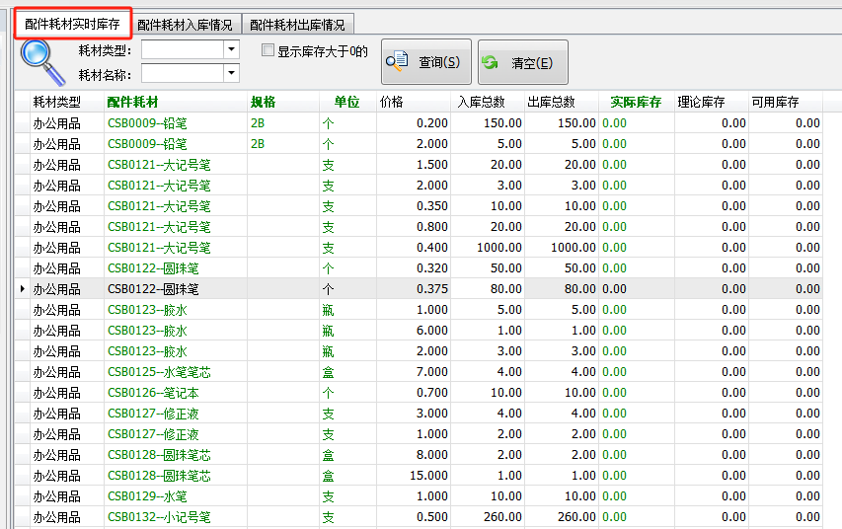
Task: Click the magnifying glass search icon
Action: click(42, 63)
